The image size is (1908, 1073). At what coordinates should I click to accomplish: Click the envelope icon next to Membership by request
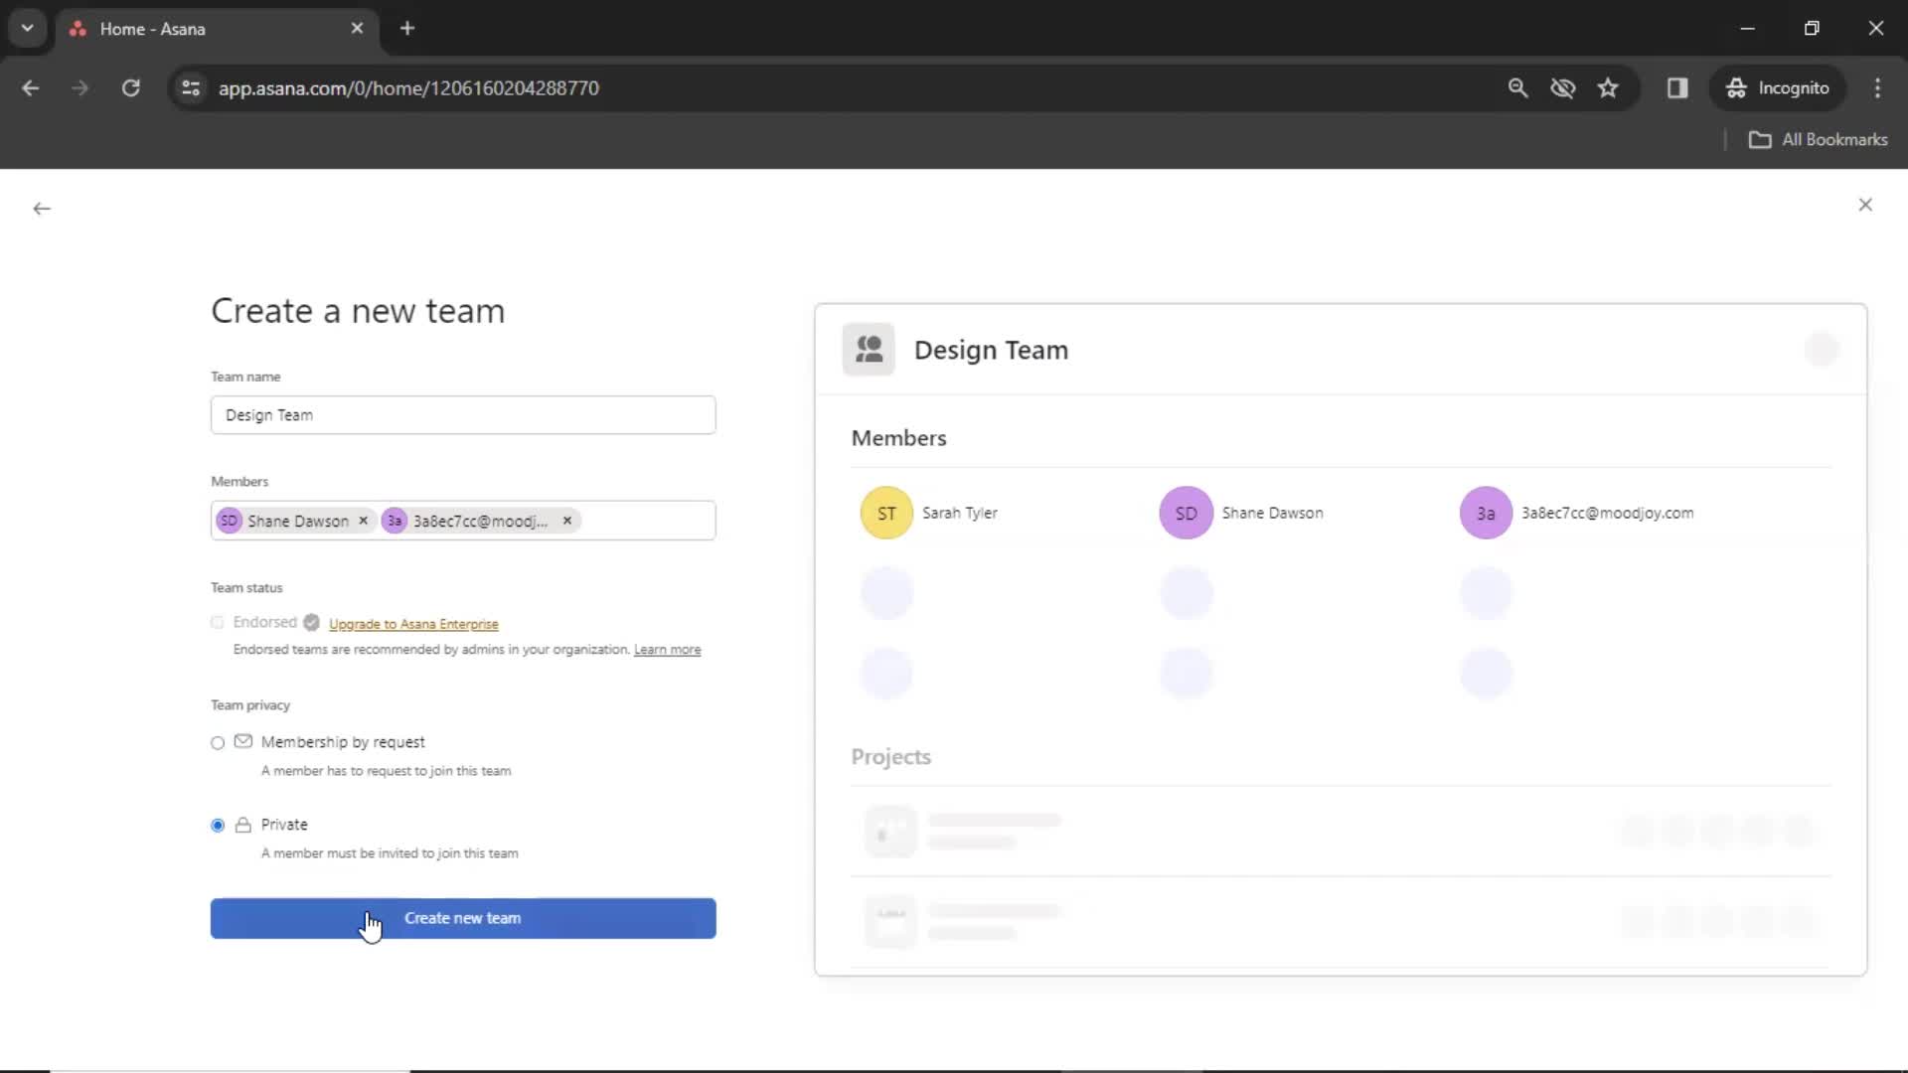point(243,741)
